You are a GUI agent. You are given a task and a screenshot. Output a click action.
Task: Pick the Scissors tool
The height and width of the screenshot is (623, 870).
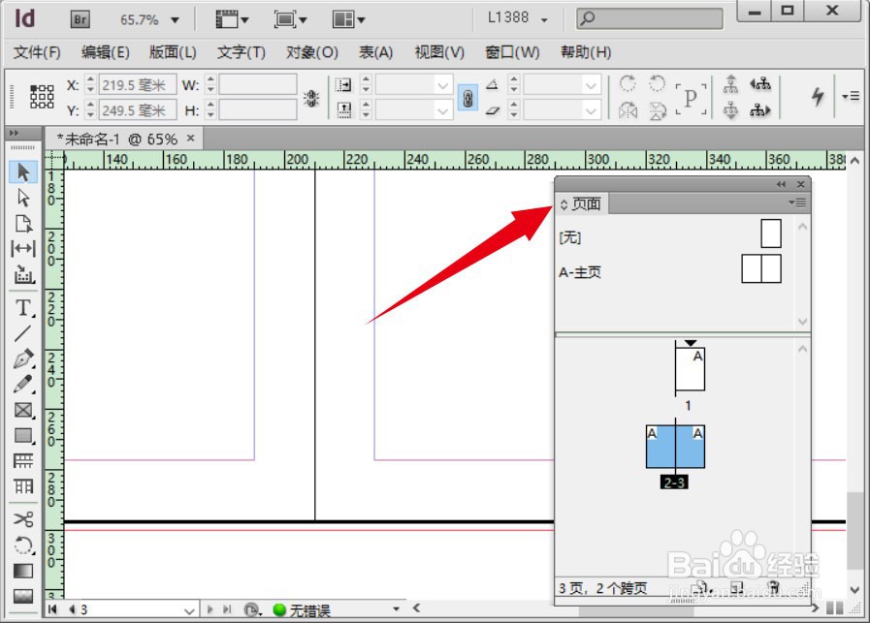click(23, 519)
